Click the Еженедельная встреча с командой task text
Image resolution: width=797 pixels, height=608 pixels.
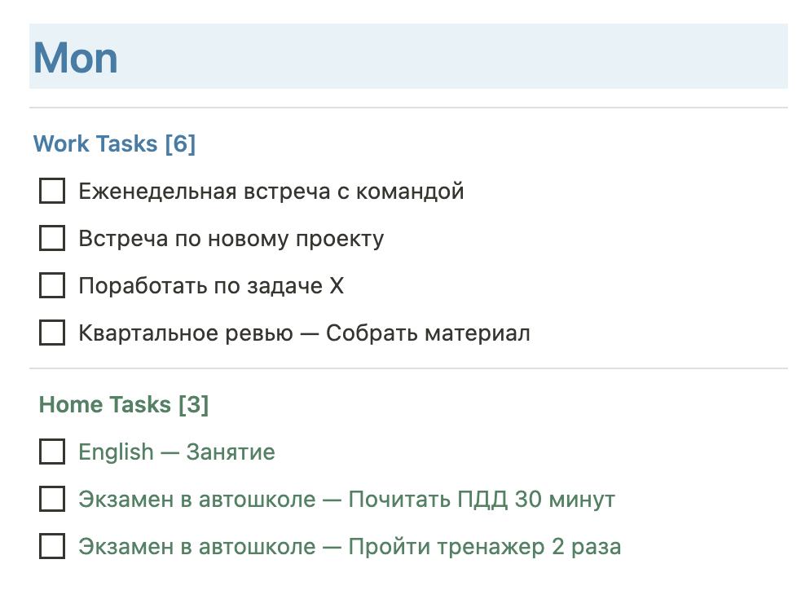coord(271,192)
